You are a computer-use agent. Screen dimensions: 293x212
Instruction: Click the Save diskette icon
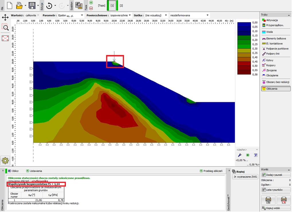(32, 5)
